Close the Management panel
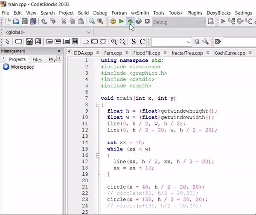This screenshot has height=215, width=256. click(59, 51)
